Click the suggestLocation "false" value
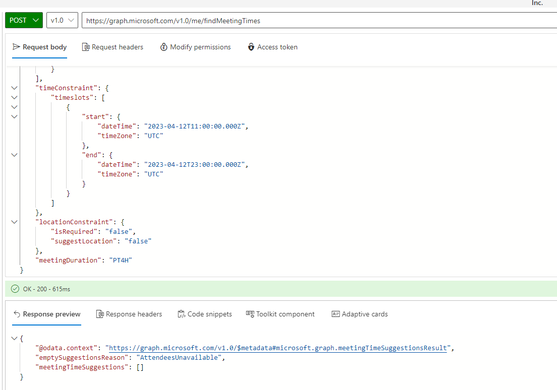 [x=138, y=241]
